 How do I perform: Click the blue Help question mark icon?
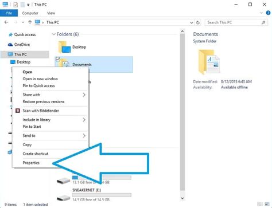pos(268,13)
